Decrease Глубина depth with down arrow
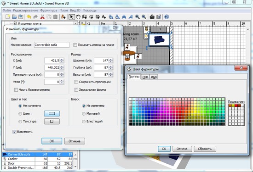This screenshot has height=172, width=253. click(x=111, y=69)
